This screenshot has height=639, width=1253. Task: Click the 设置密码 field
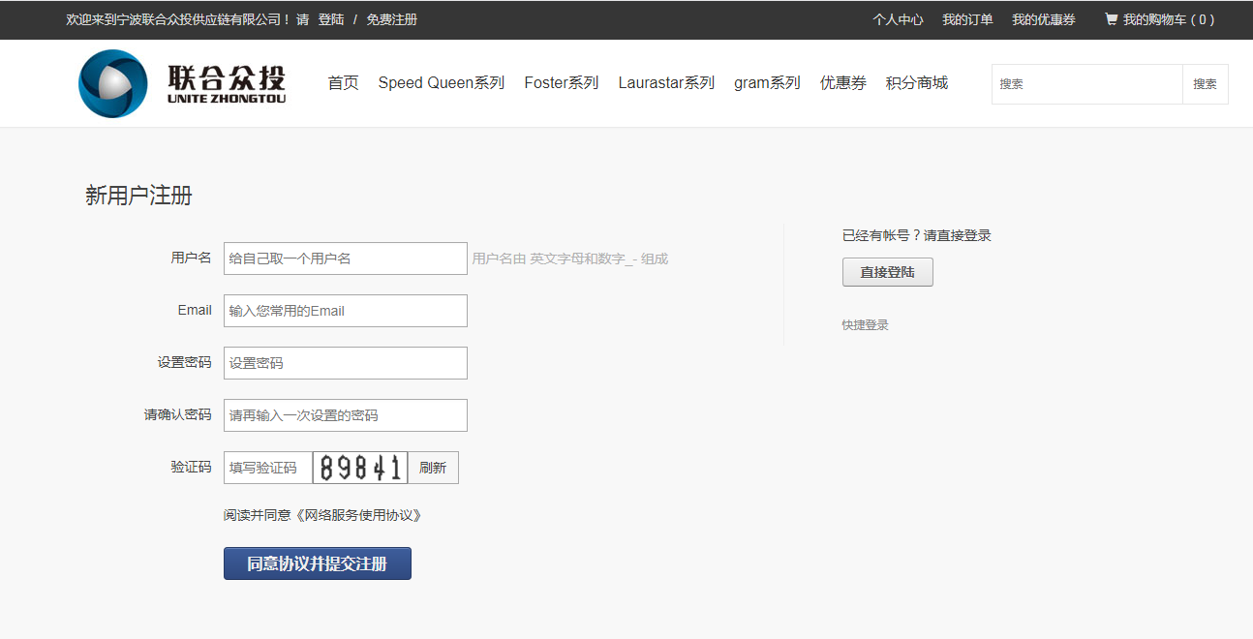click(345, 363)
